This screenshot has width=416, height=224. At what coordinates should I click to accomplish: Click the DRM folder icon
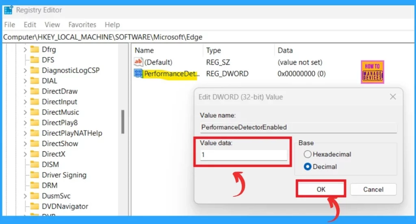(35, 185)
